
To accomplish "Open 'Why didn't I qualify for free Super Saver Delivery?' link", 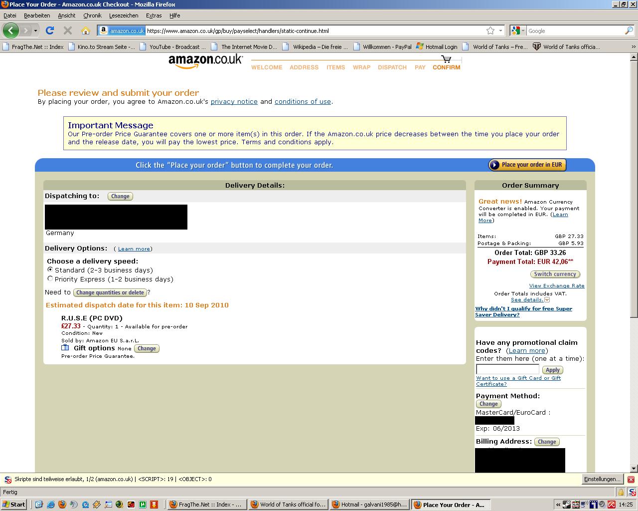I will click(x=523, y=311).
